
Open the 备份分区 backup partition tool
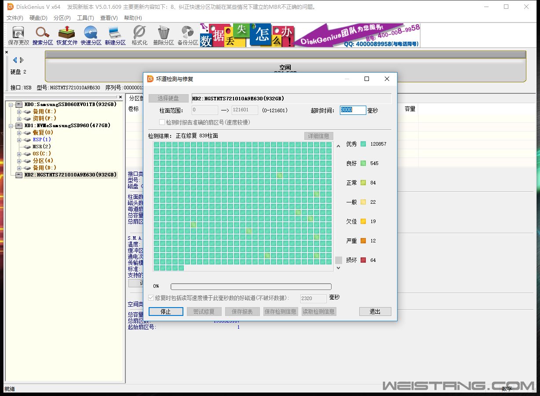tap(188, 35)
